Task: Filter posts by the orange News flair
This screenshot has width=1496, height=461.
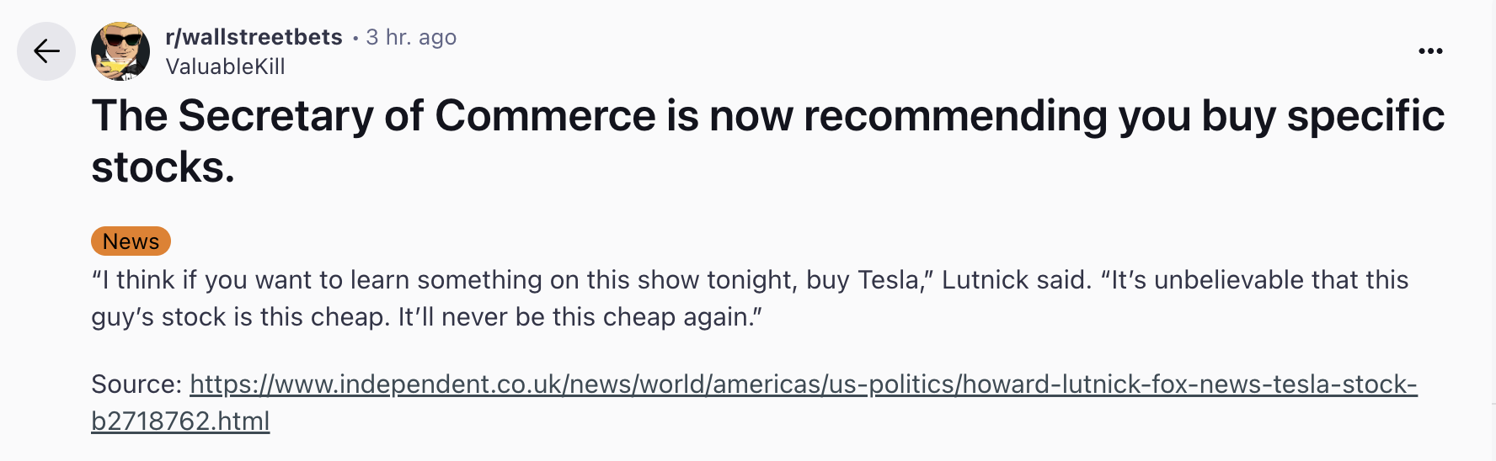Action: click(x=131, y=241)
